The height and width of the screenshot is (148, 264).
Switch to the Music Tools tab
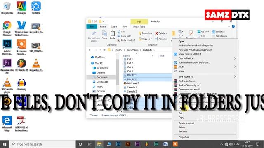(139, 26)
